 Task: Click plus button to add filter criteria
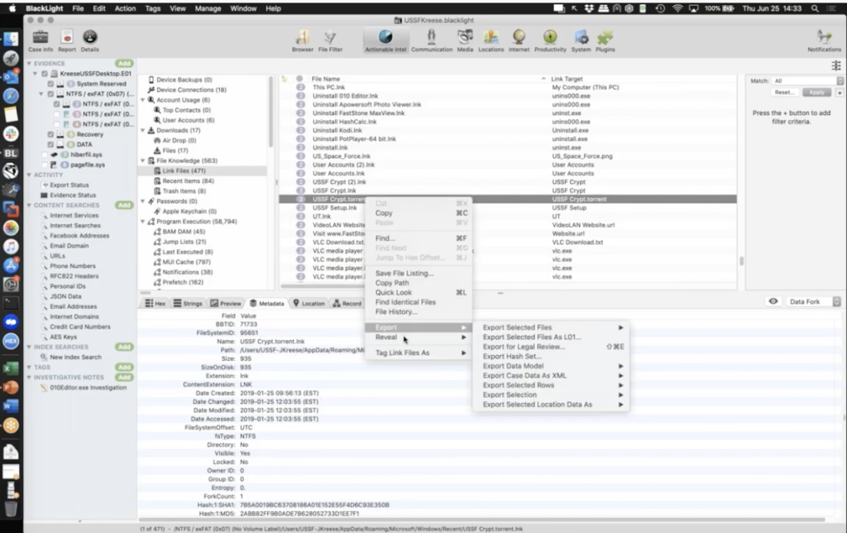point(839,93)
